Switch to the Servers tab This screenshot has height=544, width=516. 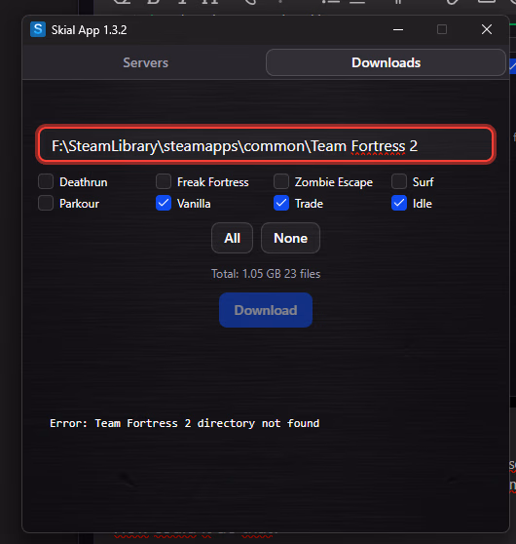pos(145,62)
